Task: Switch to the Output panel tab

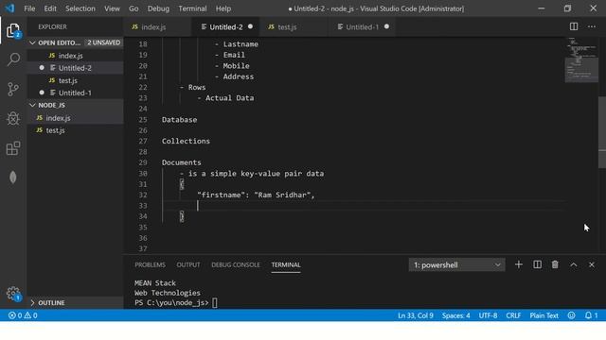Action: pos(188,264)
